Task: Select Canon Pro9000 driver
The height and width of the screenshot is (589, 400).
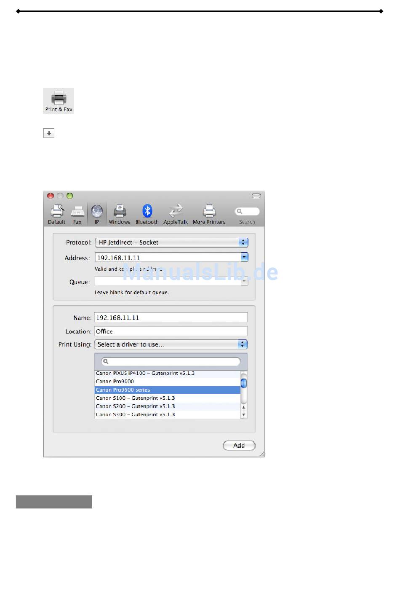Action: (168, 382)
